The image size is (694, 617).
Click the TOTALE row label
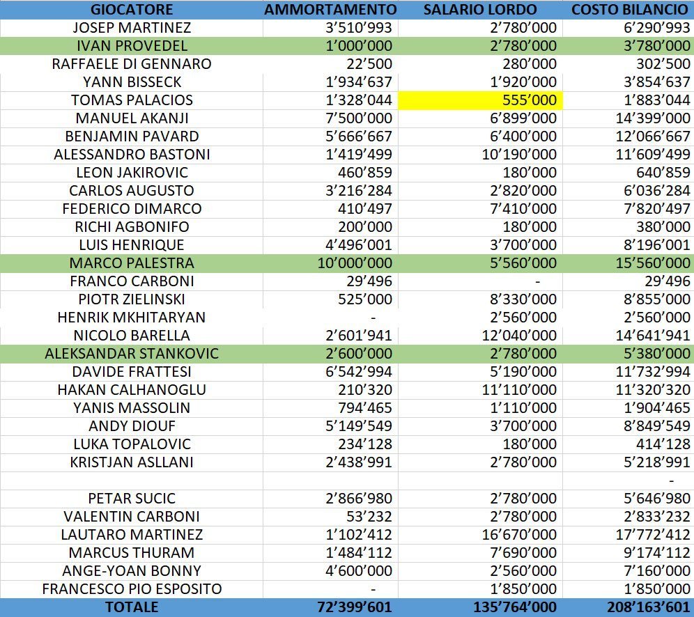point(132,608)
